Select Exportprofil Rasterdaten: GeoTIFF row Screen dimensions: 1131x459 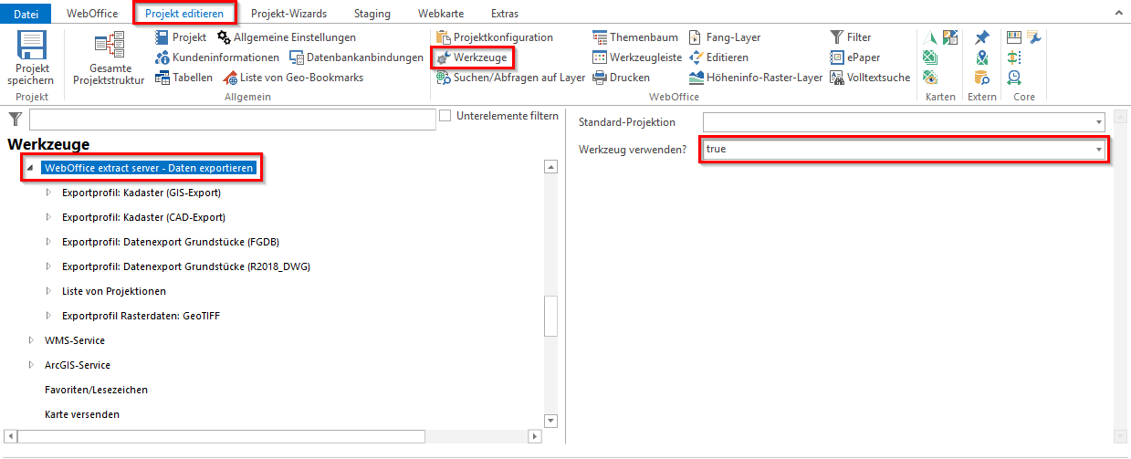tap(141, 316)
